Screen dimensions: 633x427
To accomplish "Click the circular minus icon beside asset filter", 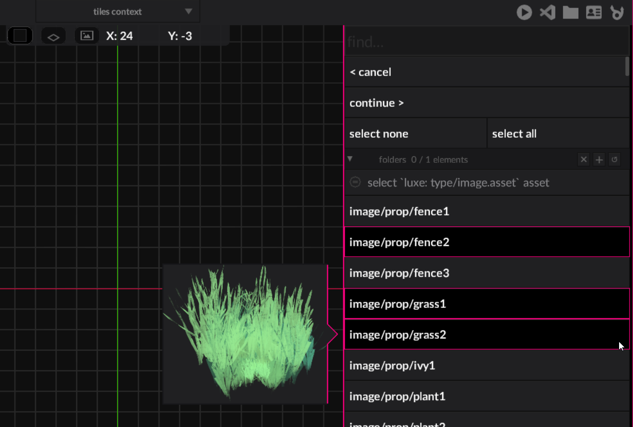I will (355, 182).
